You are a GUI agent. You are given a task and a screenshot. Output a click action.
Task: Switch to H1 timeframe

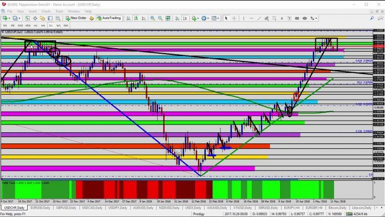(35, 25)
